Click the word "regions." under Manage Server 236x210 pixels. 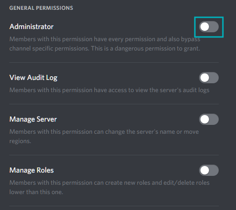pos(20,141)
